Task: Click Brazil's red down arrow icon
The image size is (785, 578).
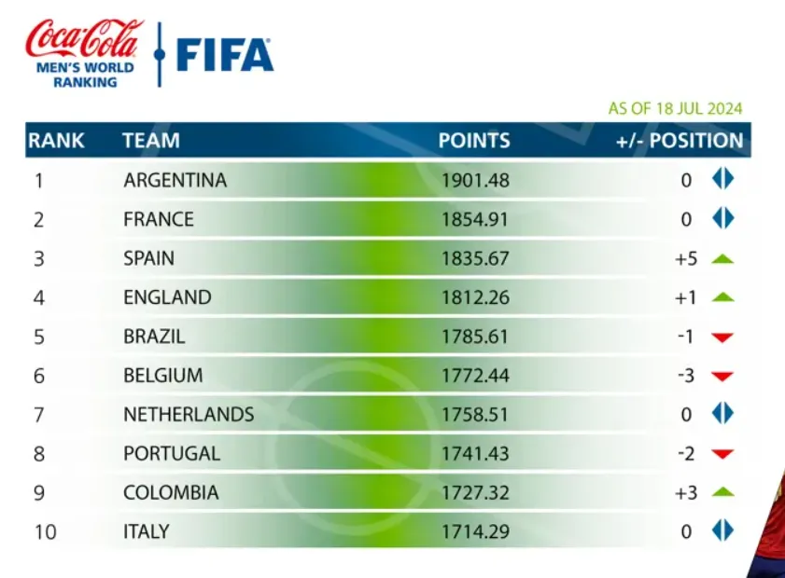Action: 722,337
